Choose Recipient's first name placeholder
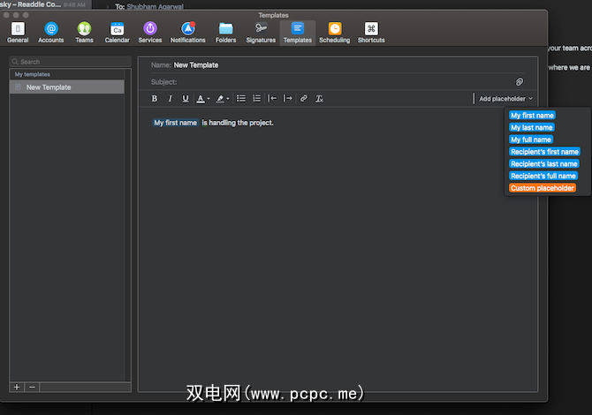The image size is (592, 415). 543,152
